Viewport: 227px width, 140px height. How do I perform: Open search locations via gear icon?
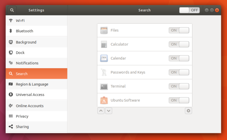(x=188, y=111)
